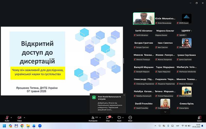Expand video options arrow beside Video

[x=24, y=118]
